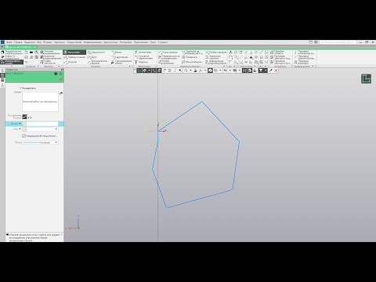Switch to Инструменты эскиза toolset

[x=12, y=62]
